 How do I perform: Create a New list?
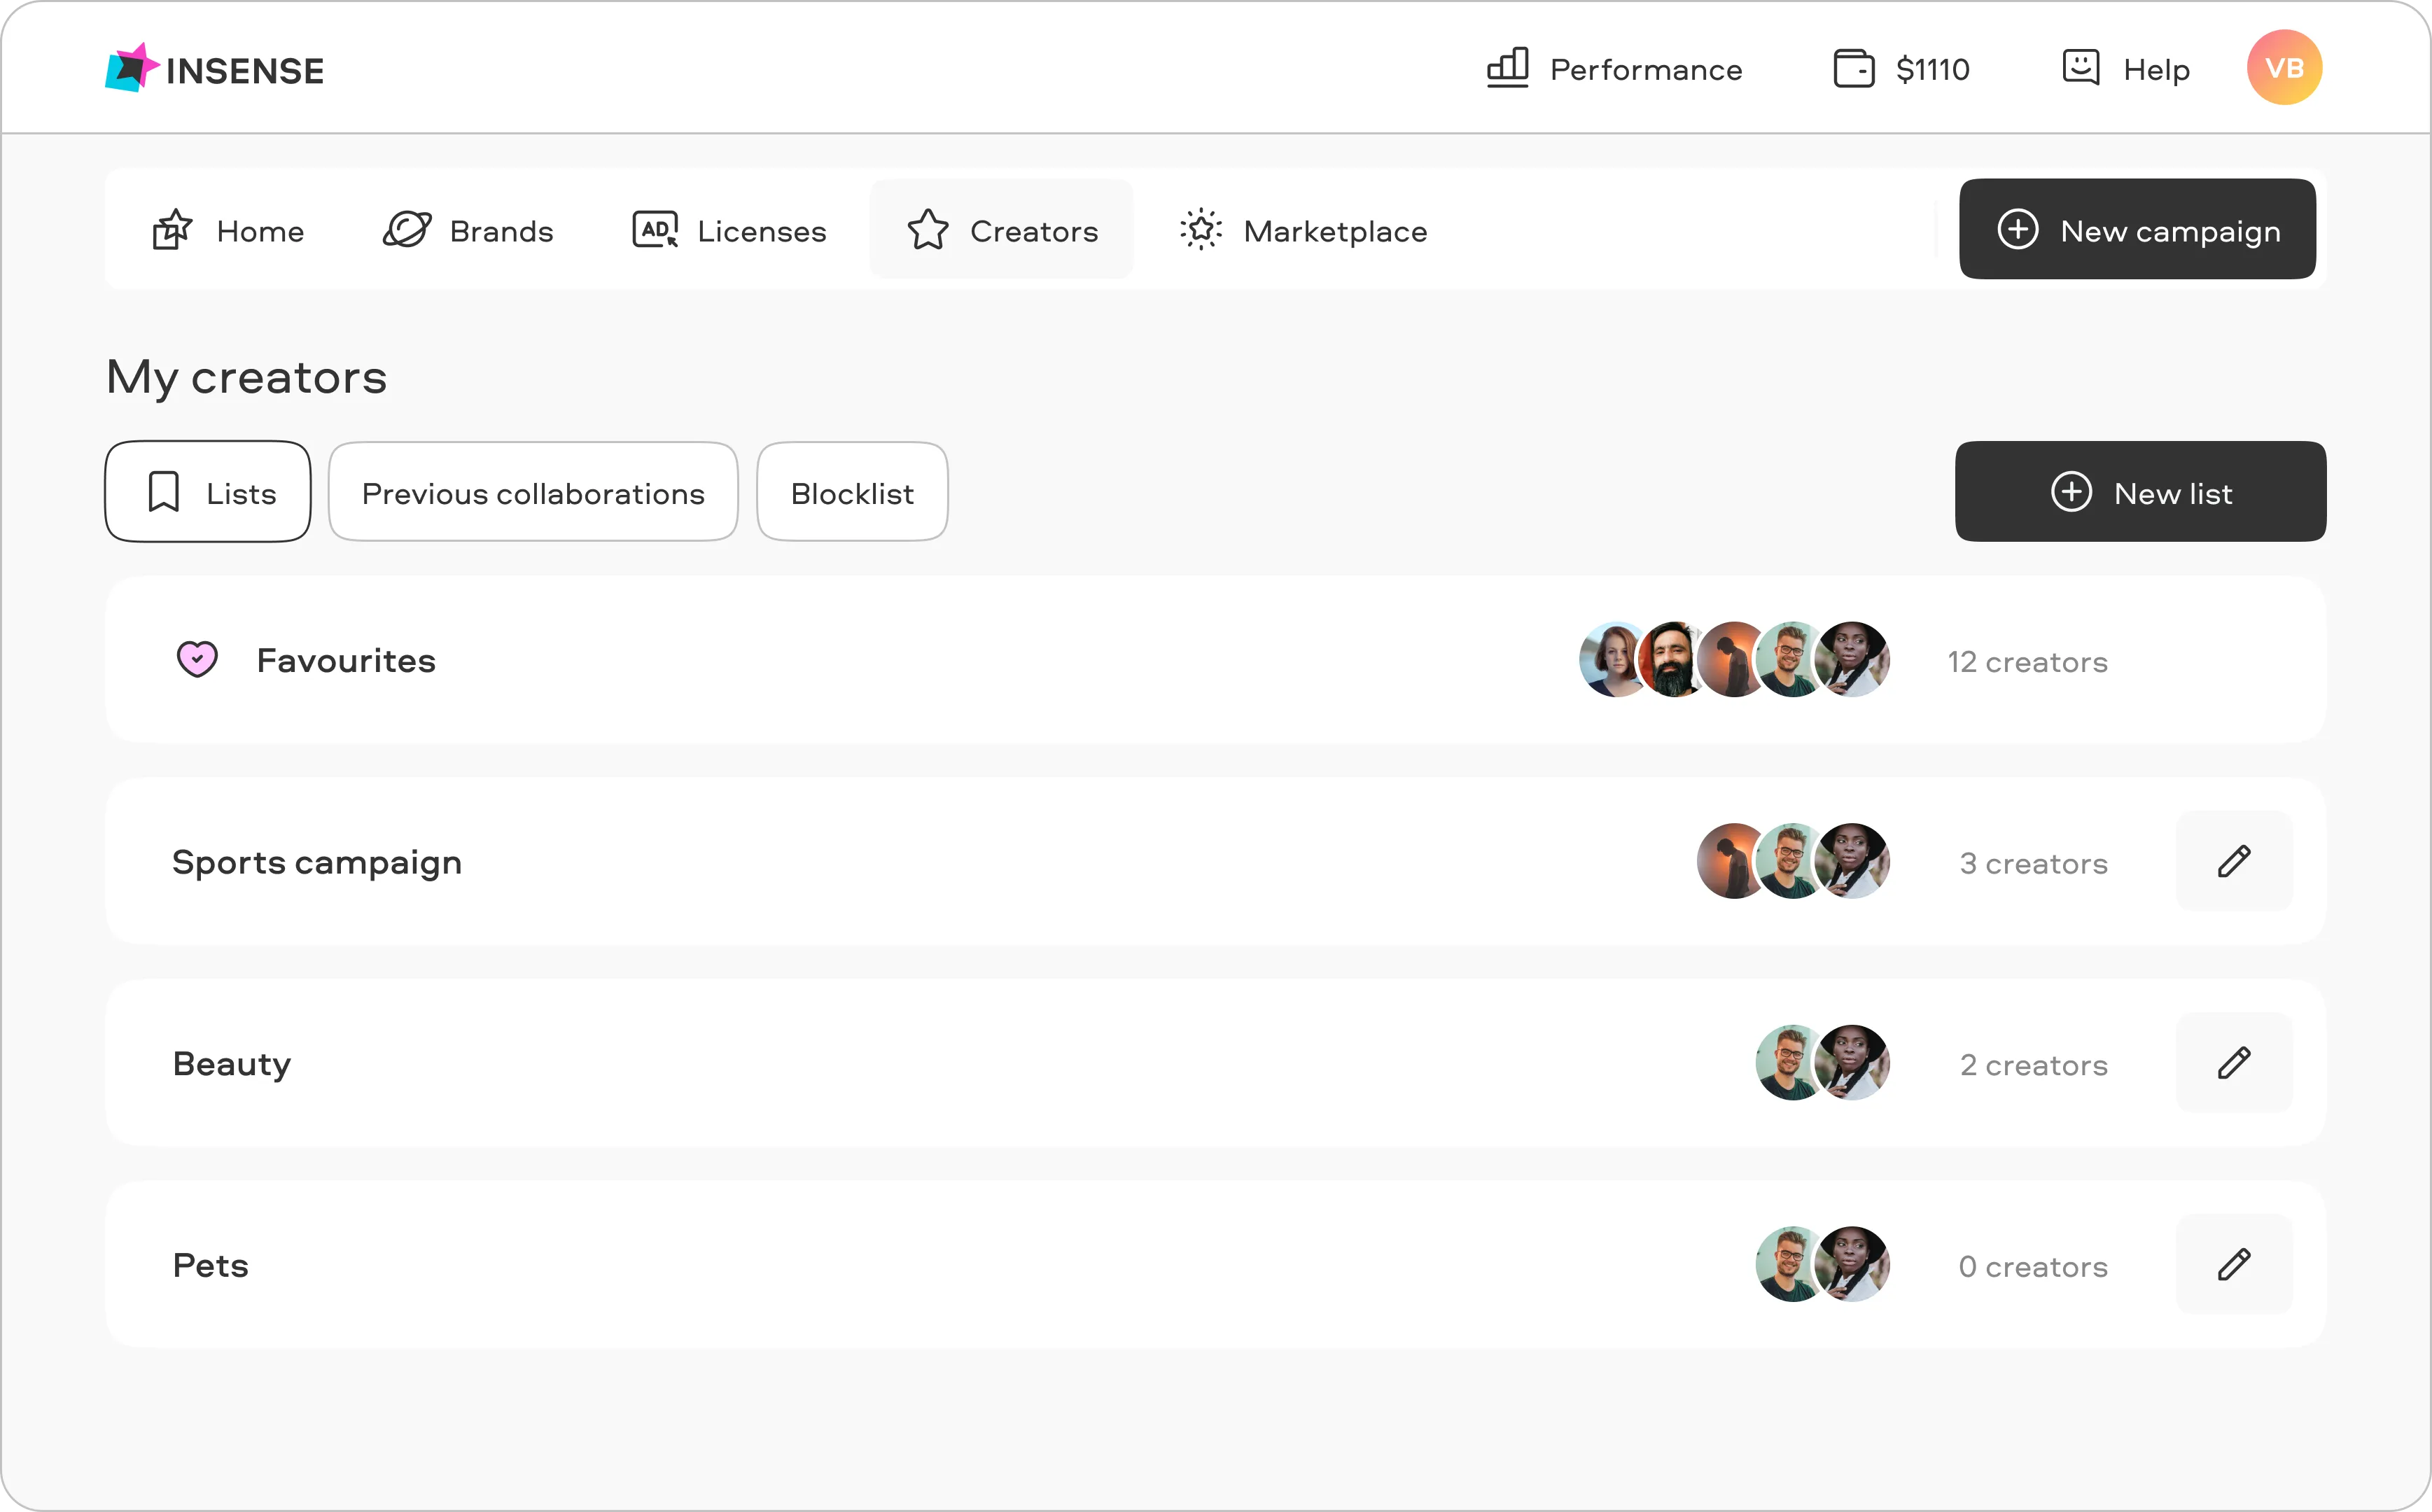pyautogui.click(x=2140, y=491)
